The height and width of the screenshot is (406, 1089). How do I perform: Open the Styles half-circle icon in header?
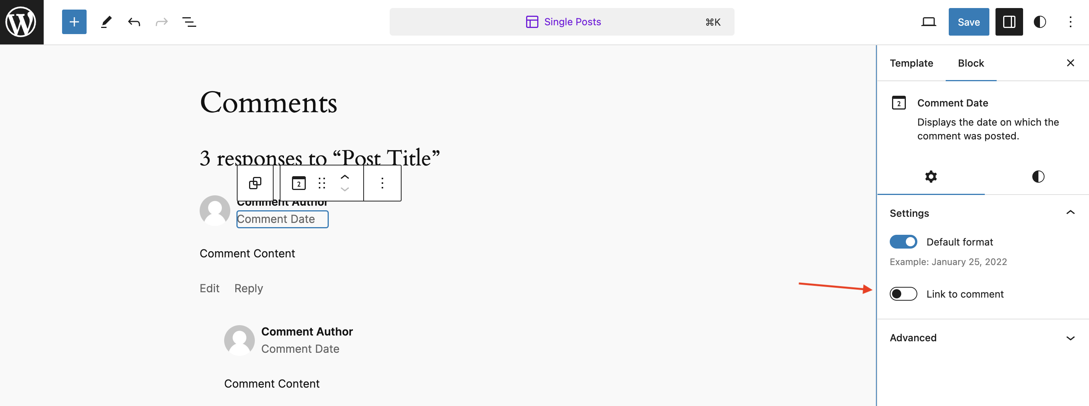[1040, 22]
